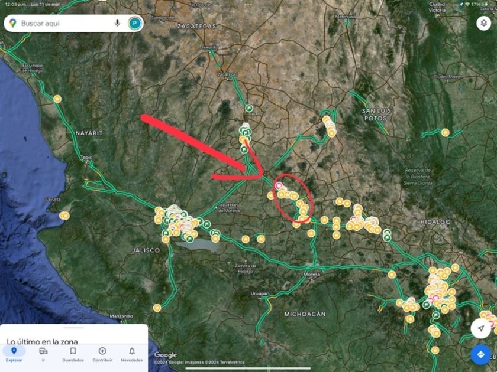Switch to the Ir tab
Viewport: 497px width, 372px height.
point(43,354)
